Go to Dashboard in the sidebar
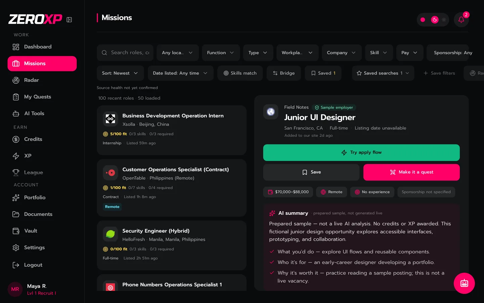This screenshot has height=303, width=484. pyautogui.click(x=42, y=47)
